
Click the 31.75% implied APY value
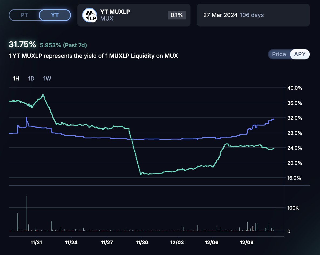tap(22, 44)
